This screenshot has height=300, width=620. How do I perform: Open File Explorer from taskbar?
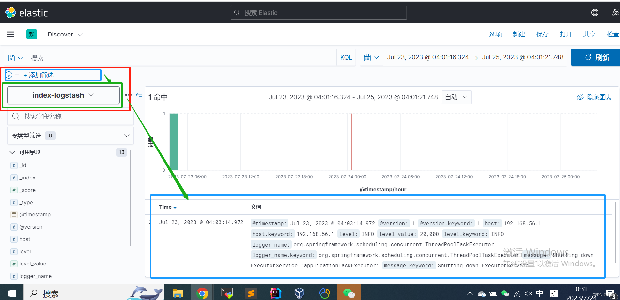pos(178,293)
